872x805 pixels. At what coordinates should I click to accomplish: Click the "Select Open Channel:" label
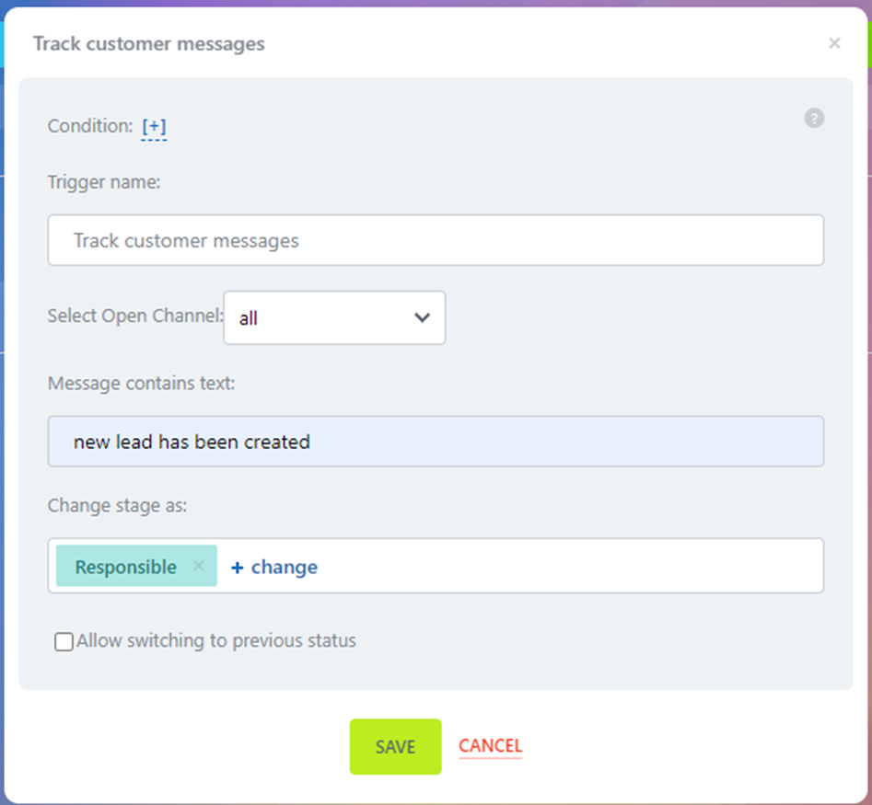pos(135,316)
